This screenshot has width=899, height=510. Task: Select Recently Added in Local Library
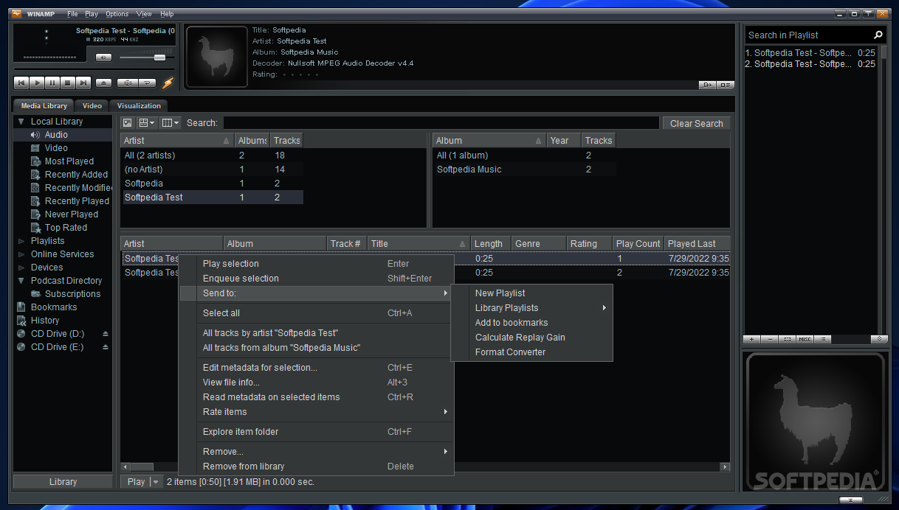tap(76, 175)
